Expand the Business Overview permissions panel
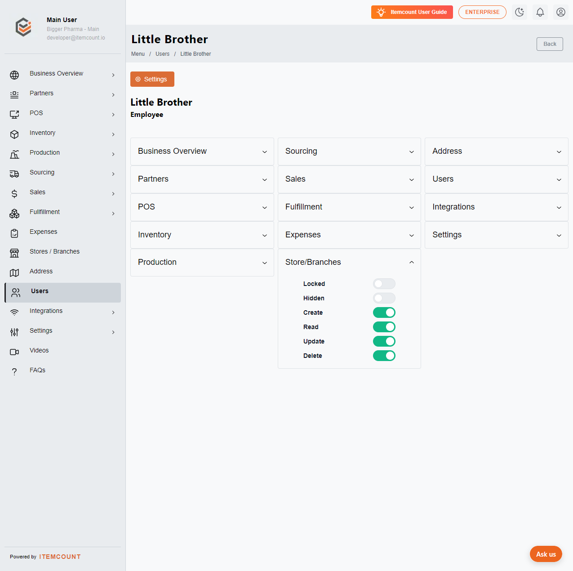The width and height of the screenshot is (573, 571). click(x=202, y=152)
